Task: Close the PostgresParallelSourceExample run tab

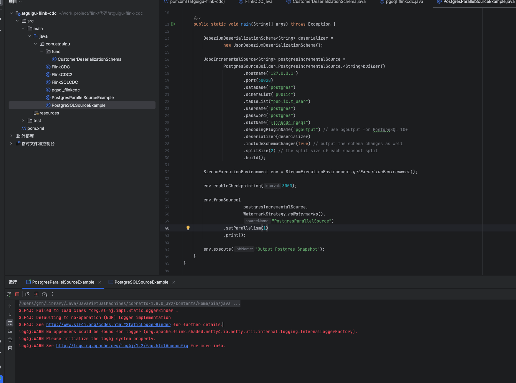Action: 100,282
